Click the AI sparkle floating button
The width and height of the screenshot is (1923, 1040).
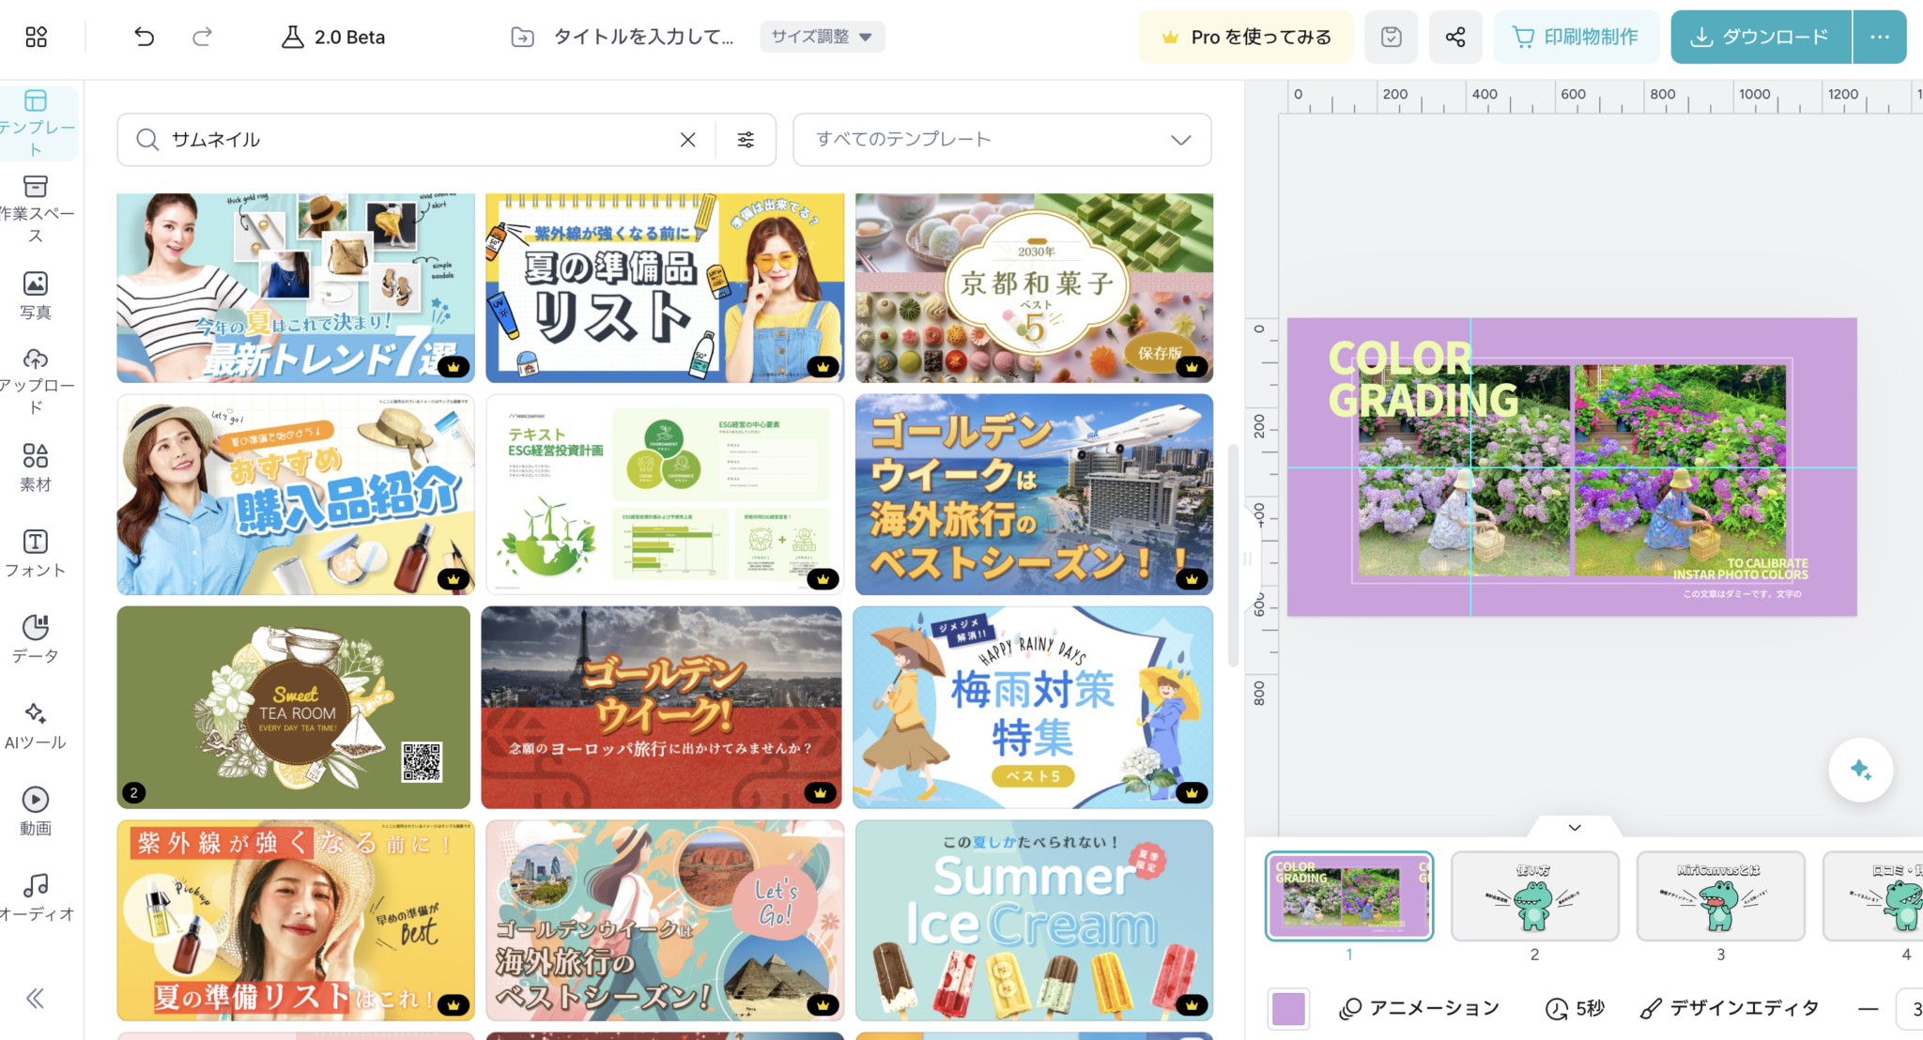[1860, 770]
